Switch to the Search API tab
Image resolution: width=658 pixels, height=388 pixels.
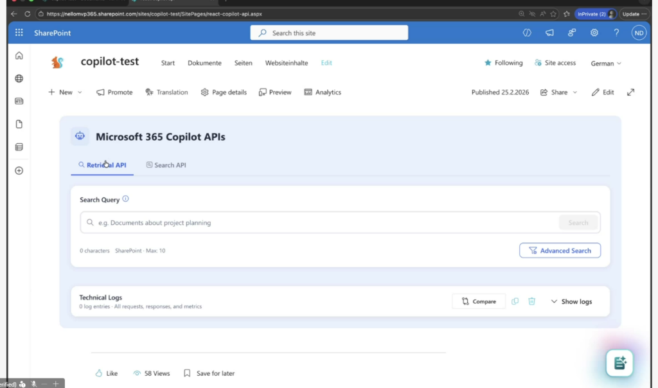tap(166, 165)
